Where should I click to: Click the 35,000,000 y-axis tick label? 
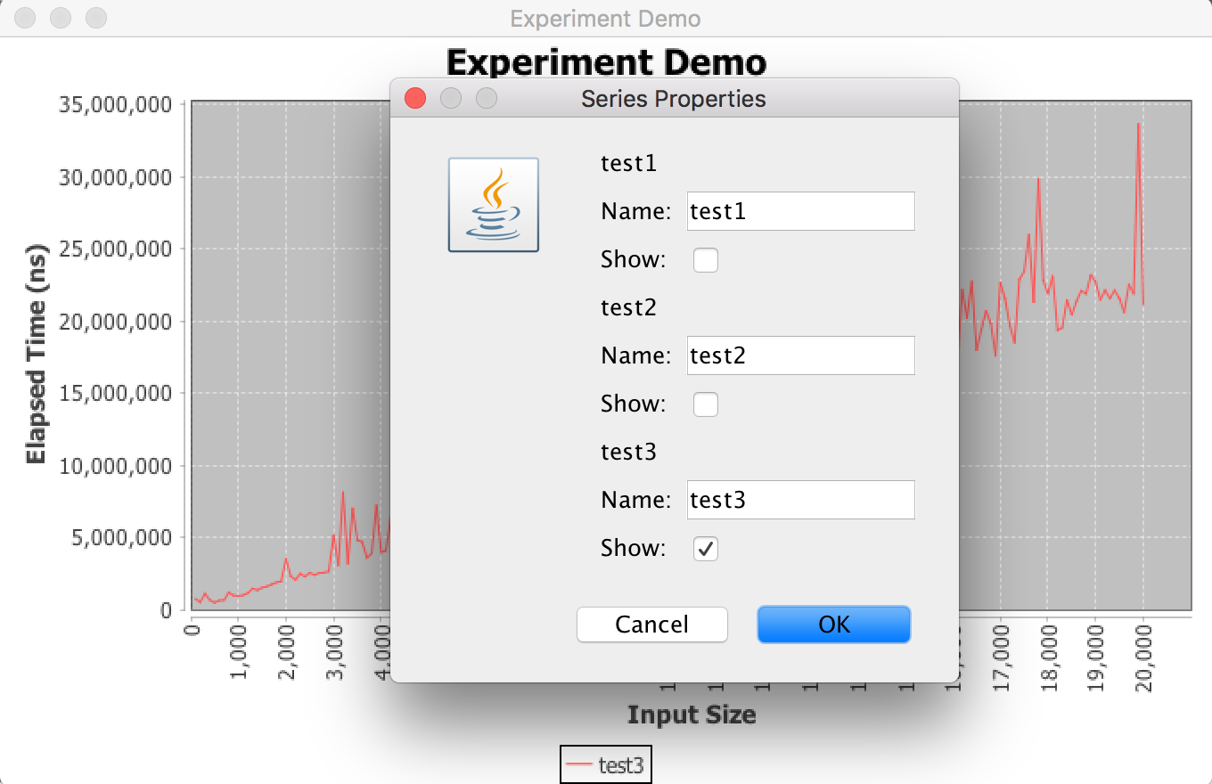[x=115, y=105]
